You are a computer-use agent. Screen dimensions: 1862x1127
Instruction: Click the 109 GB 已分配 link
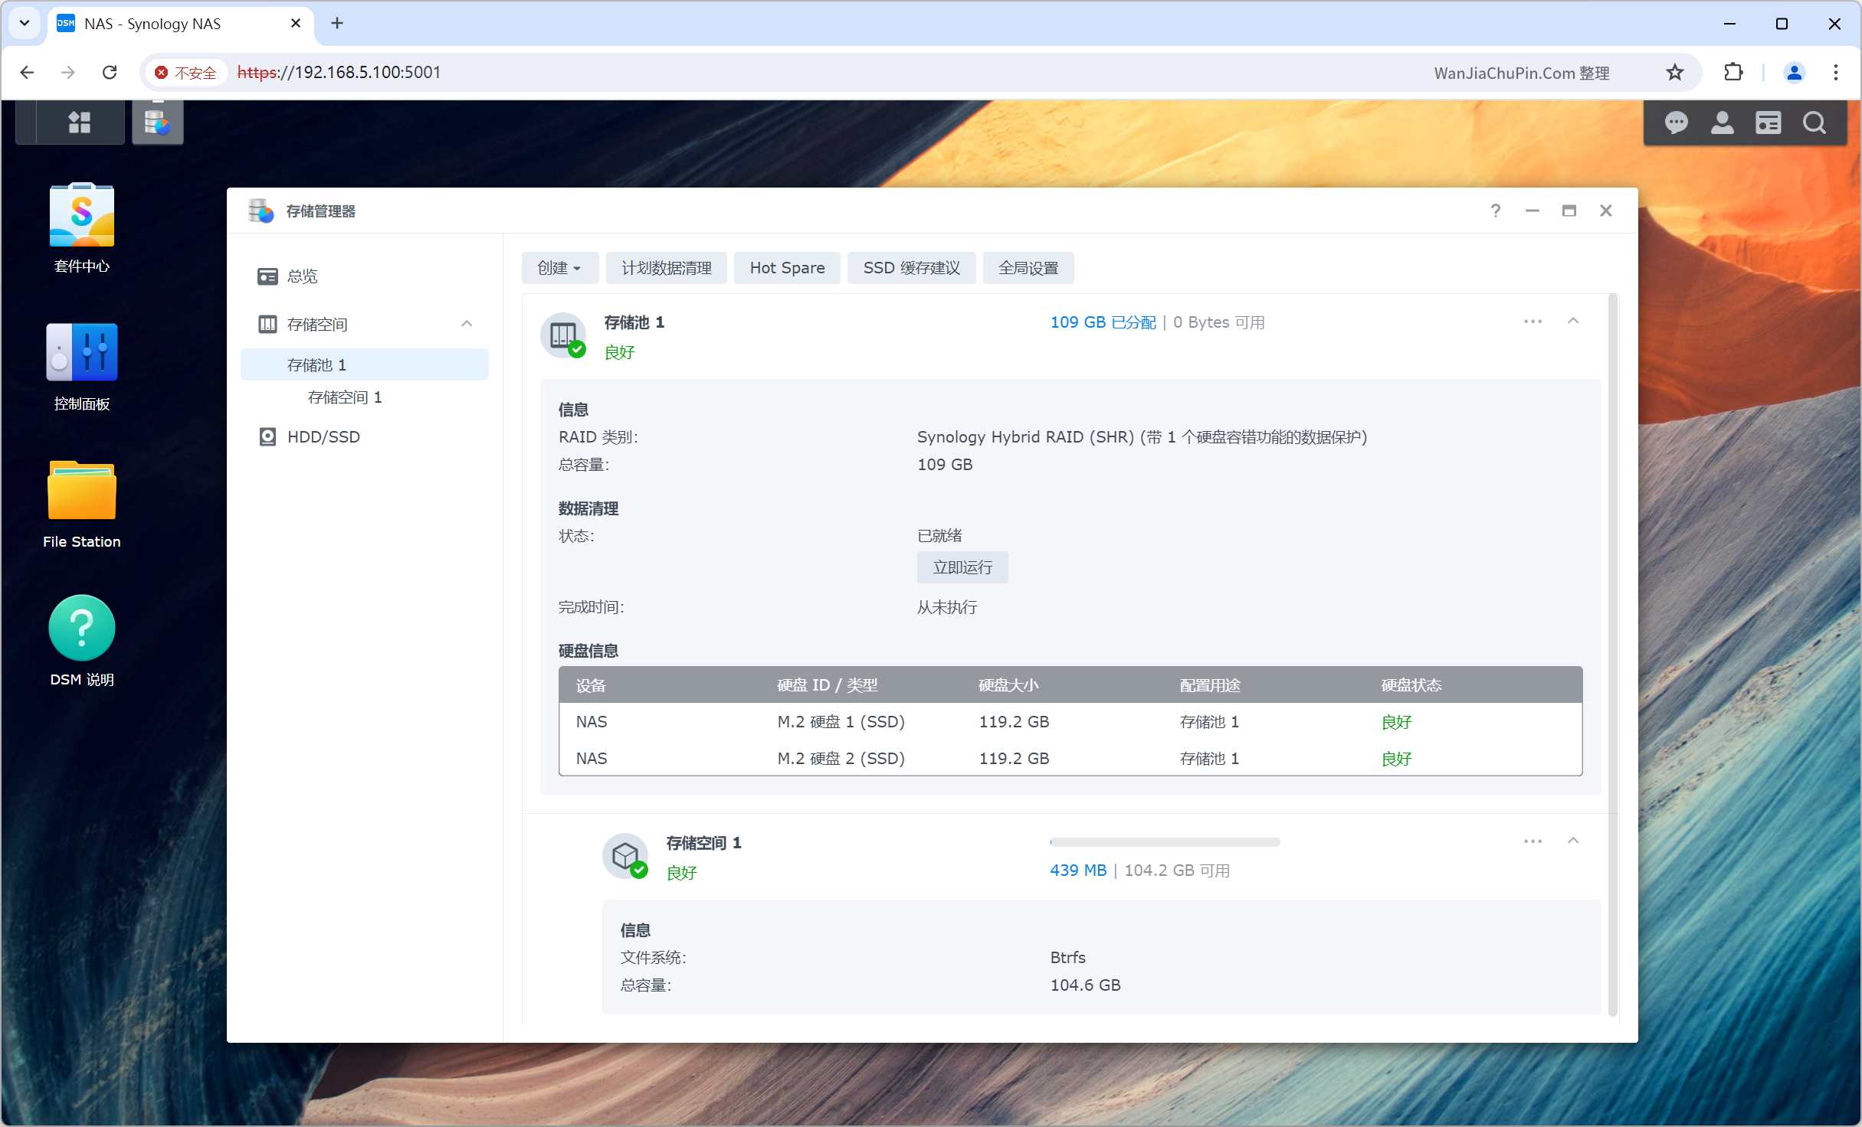point(1103,322)
